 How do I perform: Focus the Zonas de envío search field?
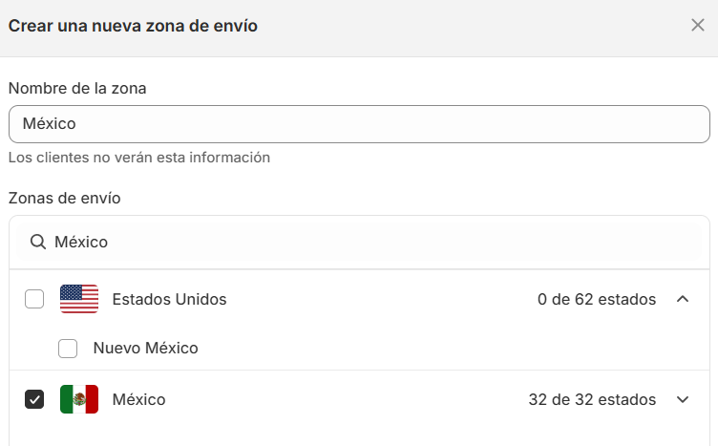(359, 242)
